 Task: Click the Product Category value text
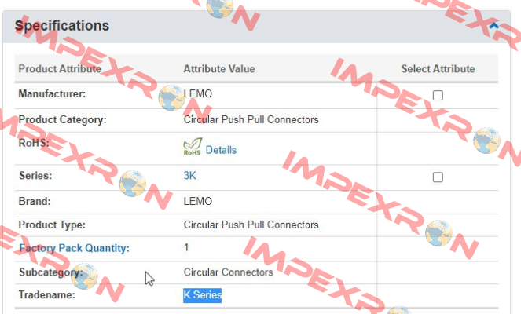pos(251,119)
